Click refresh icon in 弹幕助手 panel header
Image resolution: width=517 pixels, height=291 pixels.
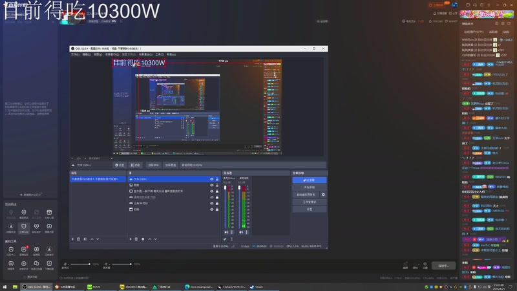click(509, 23)
